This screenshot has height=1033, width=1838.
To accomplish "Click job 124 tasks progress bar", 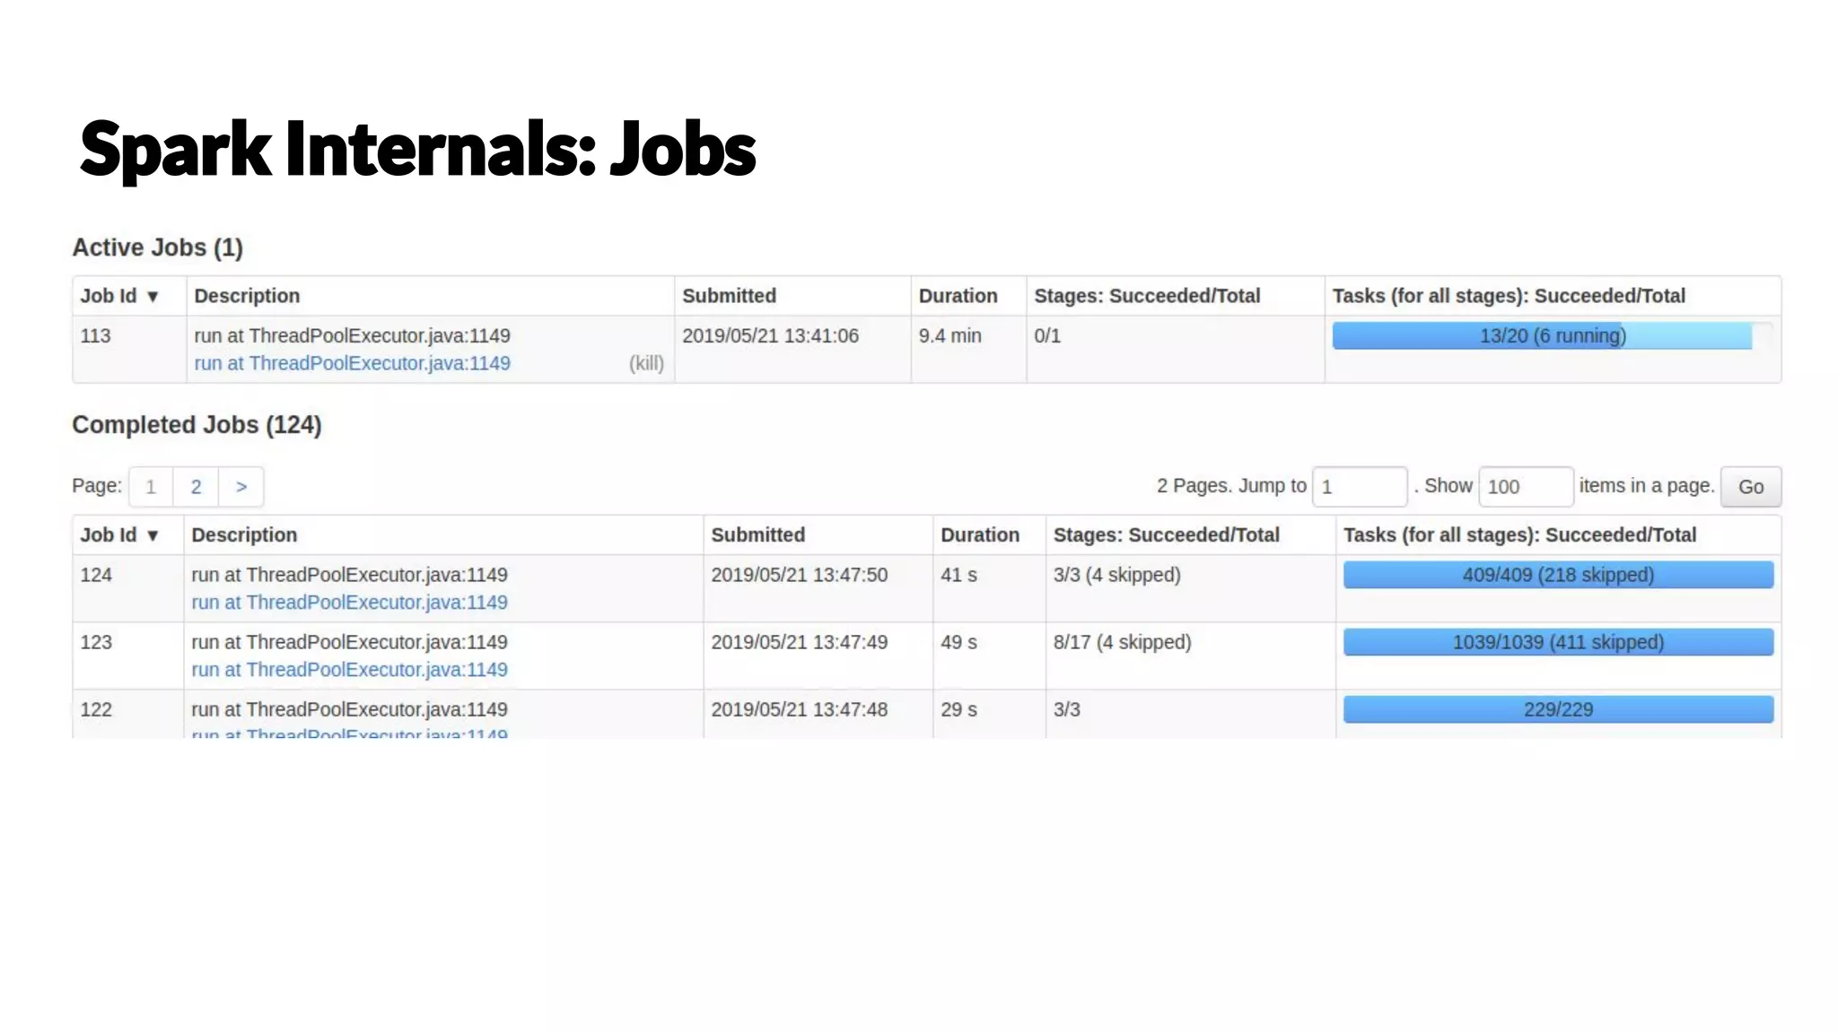I will pos(1557,575).
